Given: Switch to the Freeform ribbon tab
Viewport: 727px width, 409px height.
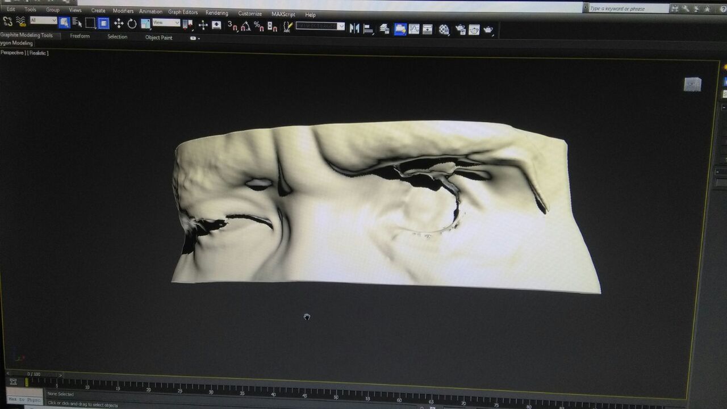Looking at the screenshot, I should [x=80, y=36].
